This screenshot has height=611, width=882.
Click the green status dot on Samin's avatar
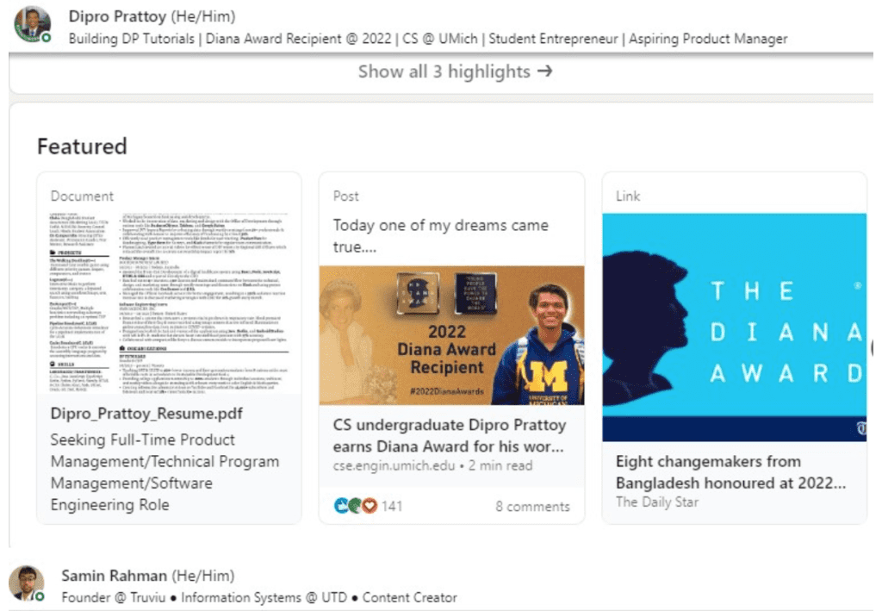(x=40, y=595)
